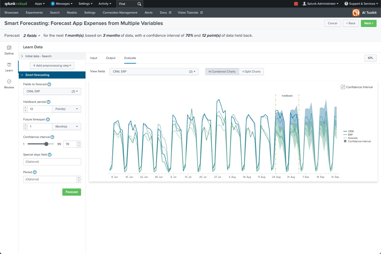Click the splunk>cloud logo
The height and width of the screenshot is (254, 381).
point(16,4)
